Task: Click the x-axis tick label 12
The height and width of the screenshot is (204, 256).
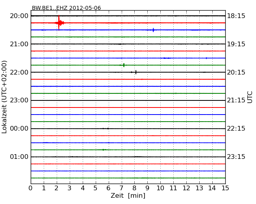Action: (x=186, y=188)
